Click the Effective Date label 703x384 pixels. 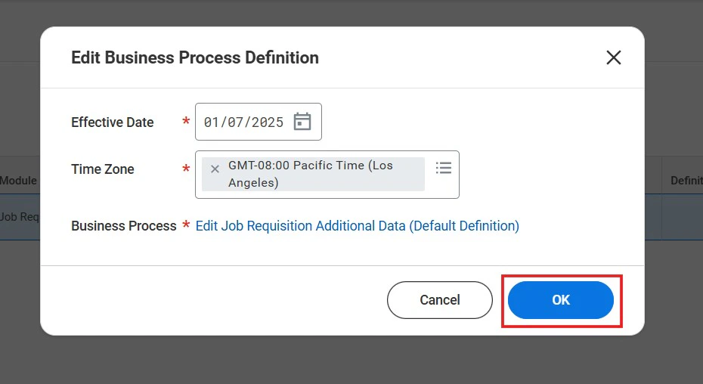click(112, 122)
